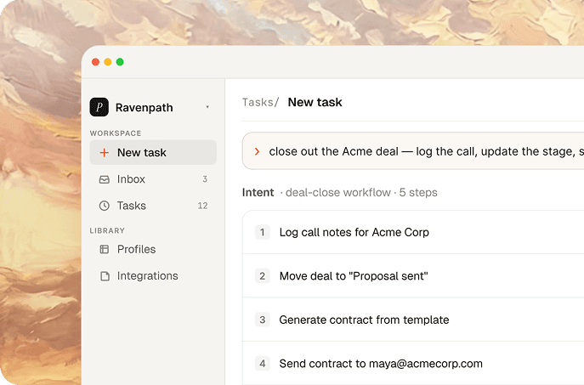This screenshot has height=385, width=584.
Task: Click the Ravenpath workspace name
Action: [145, 108]
